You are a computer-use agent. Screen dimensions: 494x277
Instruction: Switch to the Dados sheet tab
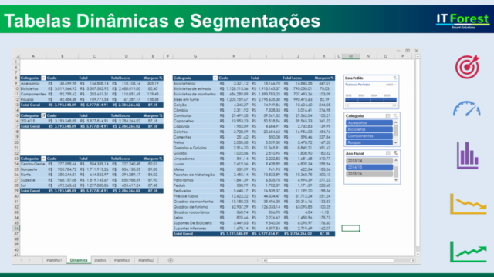pos(100,260)
